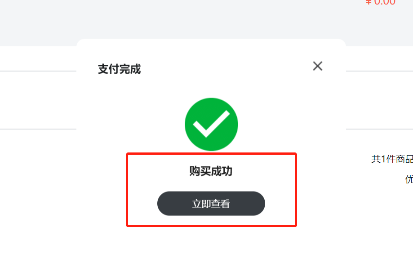Image resolution: width=413 pixels, height=255 pixels.
Task: Select the bold 购买成功 heading
Action: pyautogui.click(x=211, y=171)
